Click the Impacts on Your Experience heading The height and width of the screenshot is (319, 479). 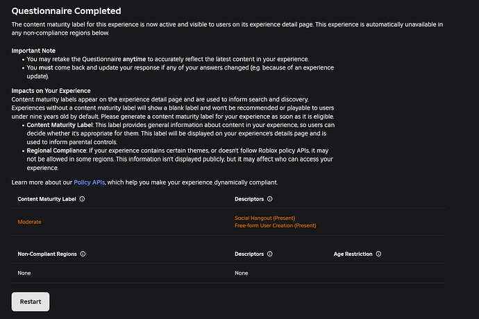[51, 91]
